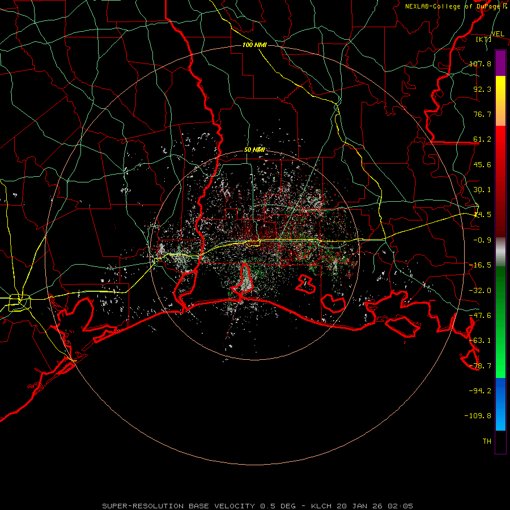This screenshot has width=510, height=510.
Task: Select the -63.1 legend value
Action: [480, 341]
